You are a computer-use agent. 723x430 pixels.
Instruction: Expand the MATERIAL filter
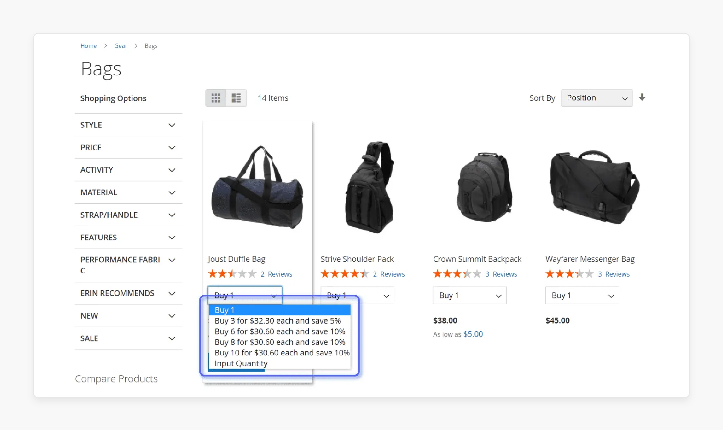(x=128, y=192)
